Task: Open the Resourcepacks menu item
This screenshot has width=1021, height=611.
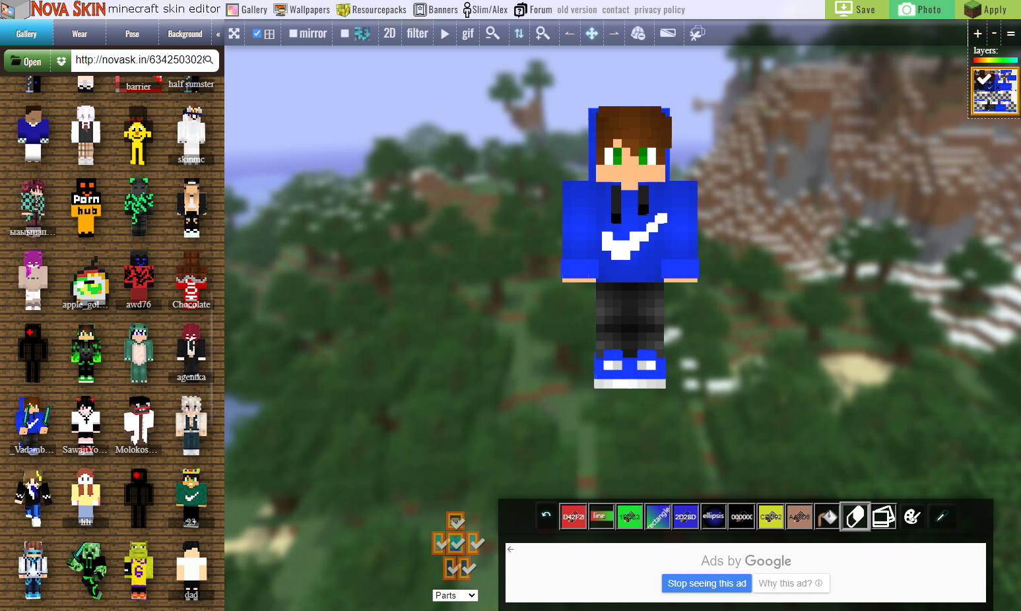Action: pyautogui.click(x=372, y=10)
